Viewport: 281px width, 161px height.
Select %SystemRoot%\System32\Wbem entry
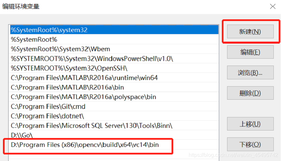tap(114, 49)
